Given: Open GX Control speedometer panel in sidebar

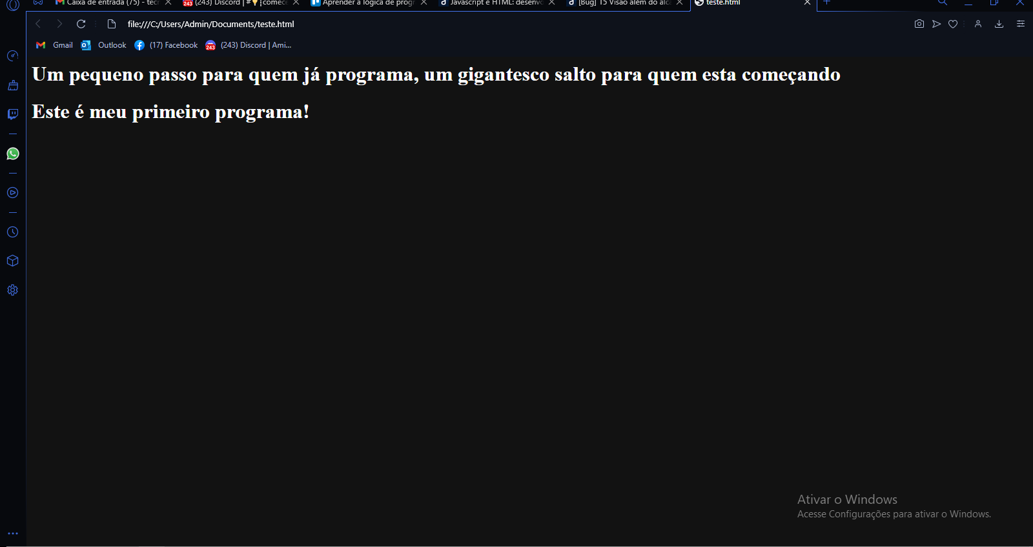Looking at the screenshot, I should pos(12,56).
